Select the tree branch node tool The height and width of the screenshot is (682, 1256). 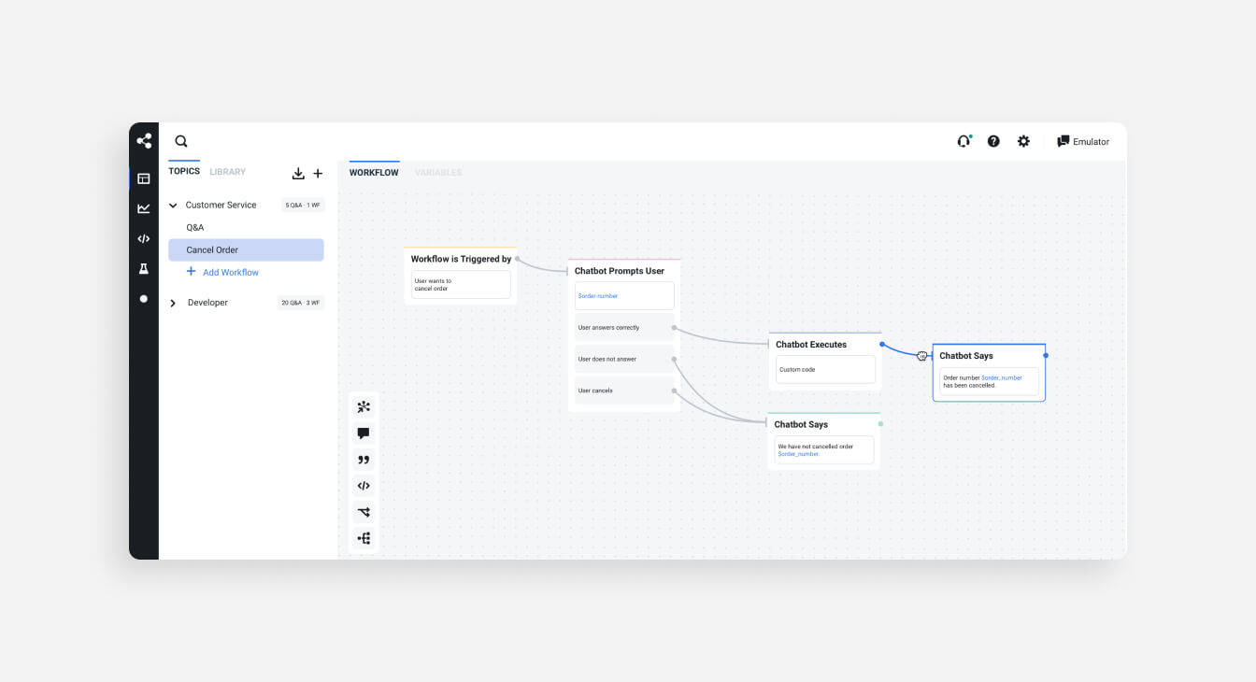point(364,538)
